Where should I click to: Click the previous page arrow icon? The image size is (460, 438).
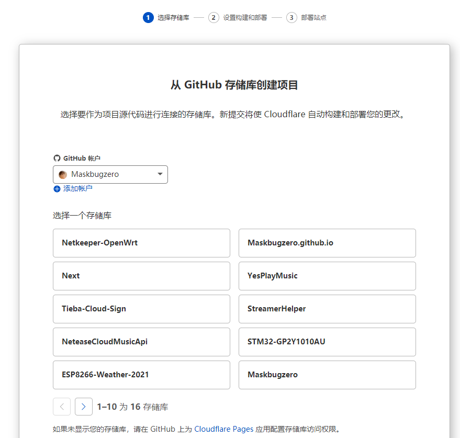tap(61, 406)
